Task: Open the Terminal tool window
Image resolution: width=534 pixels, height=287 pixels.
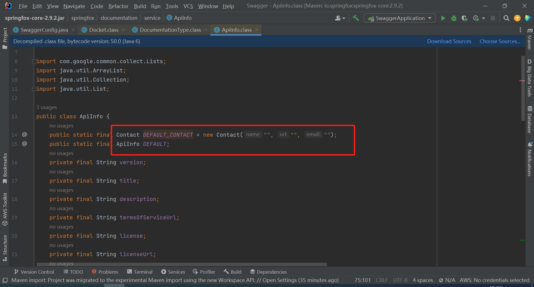Action: [x=140, y=272]
